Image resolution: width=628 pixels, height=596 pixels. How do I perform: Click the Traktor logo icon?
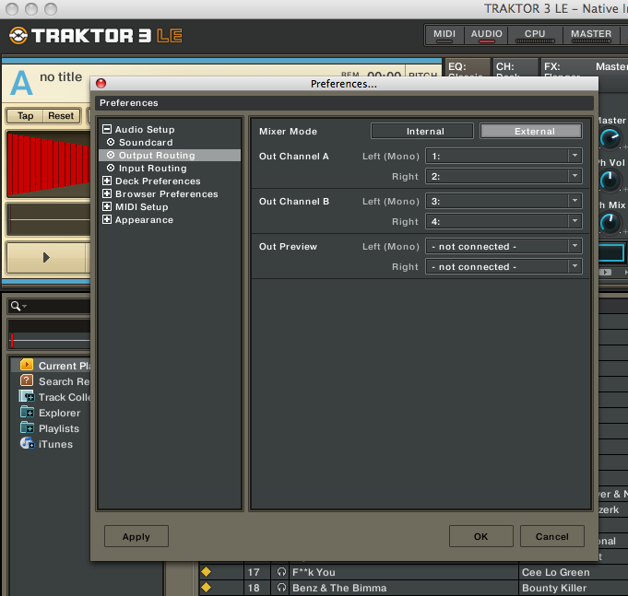click(x=18, y=36)
